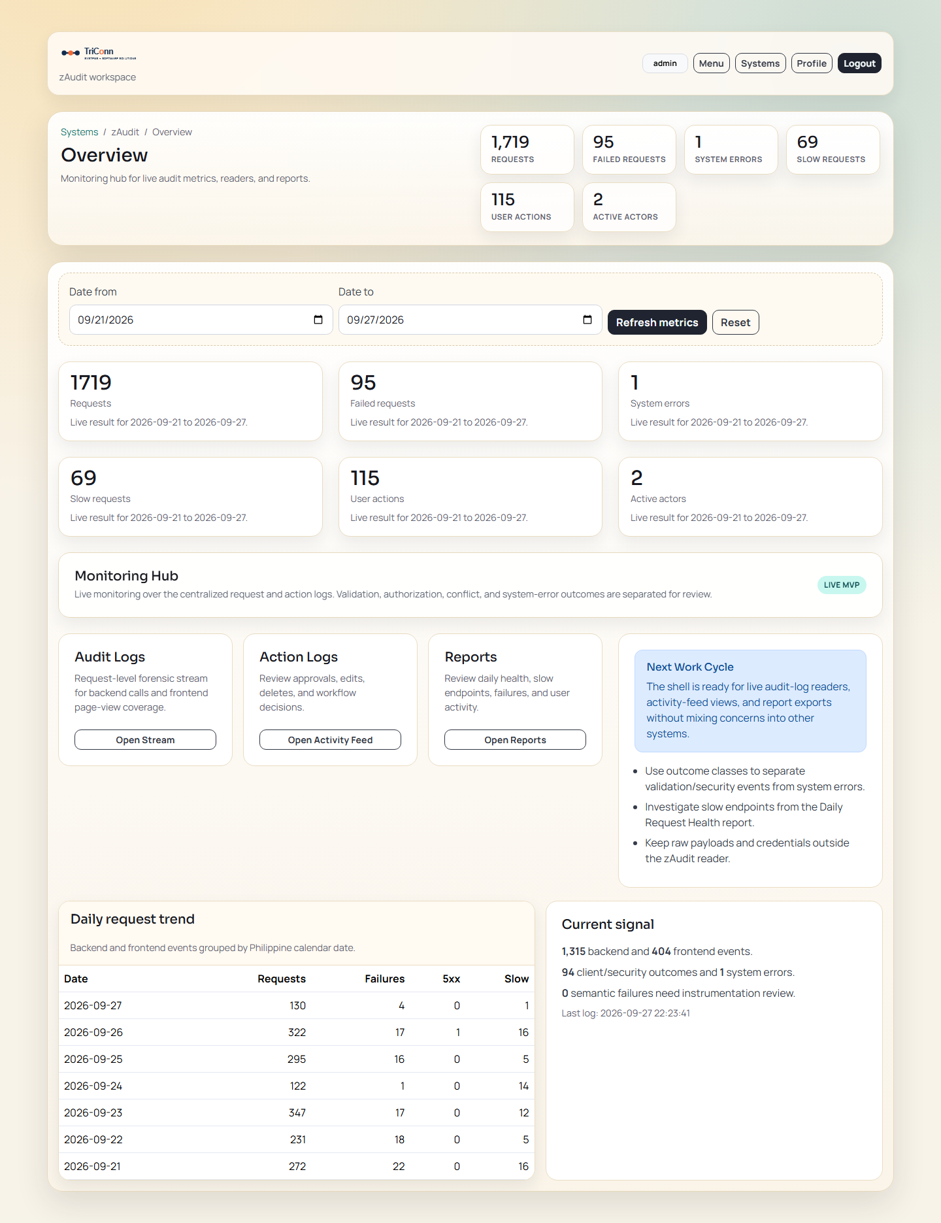Screen dimensions: 941x1223
Task: Click the Next Work Cycle heading
Action: click(690, 667)
